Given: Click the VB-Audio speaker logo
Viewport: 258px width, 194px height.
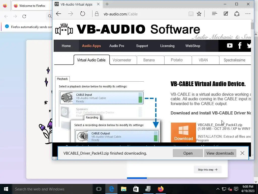Looking at the screenshot, I should pos(64,29).
